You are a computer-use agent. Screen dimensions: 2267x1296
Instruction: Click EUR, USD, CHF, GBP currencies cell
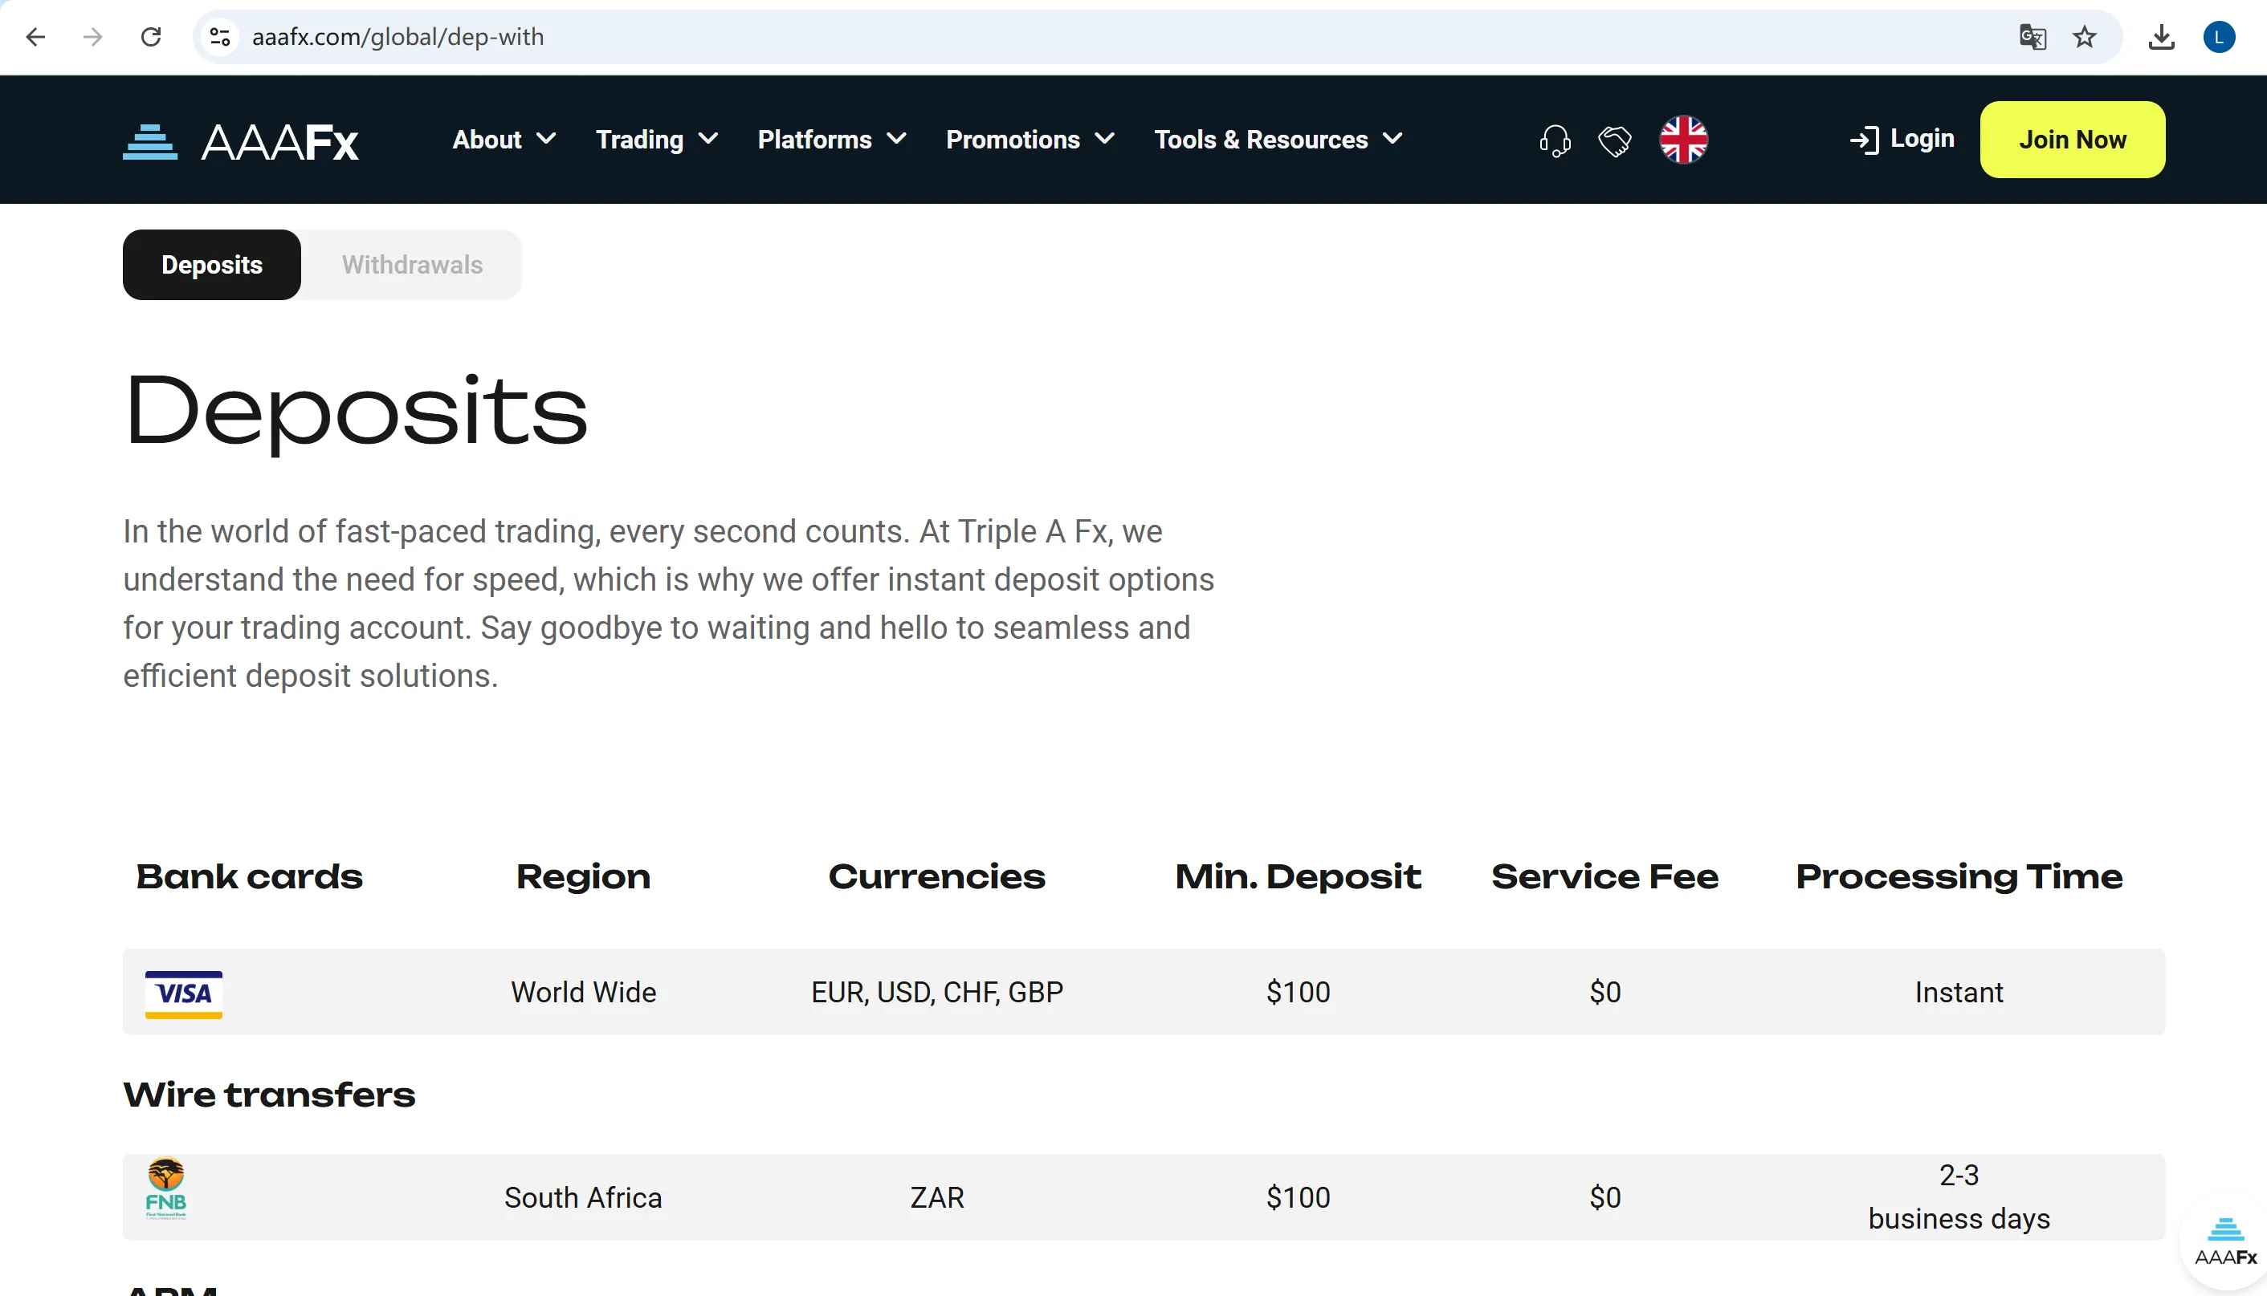(937, 993)
